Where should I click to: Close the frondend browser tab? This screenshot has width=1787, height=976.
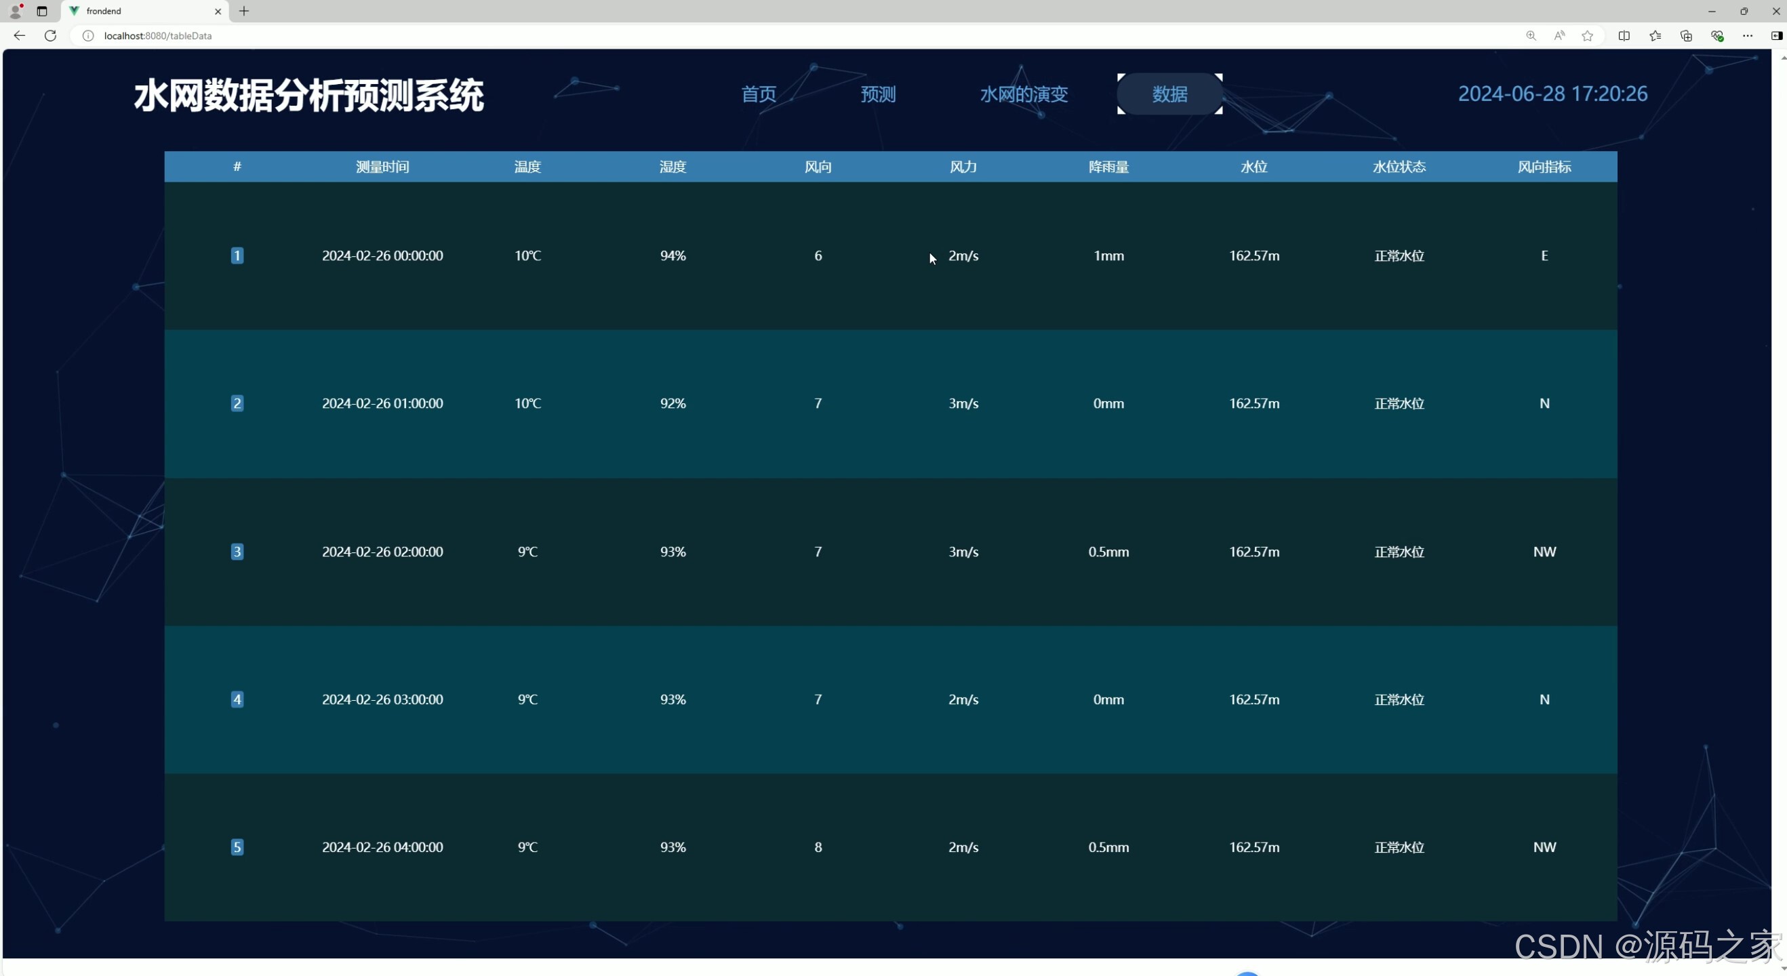pyautogui.click(x=218, y=11)
